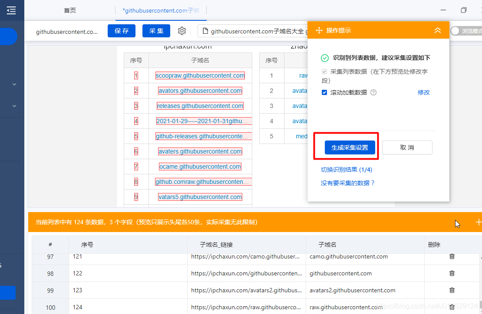Open avaters.githubusercontent.com link
Viewport: 482px width, 314px height.
tap(200, 151)
